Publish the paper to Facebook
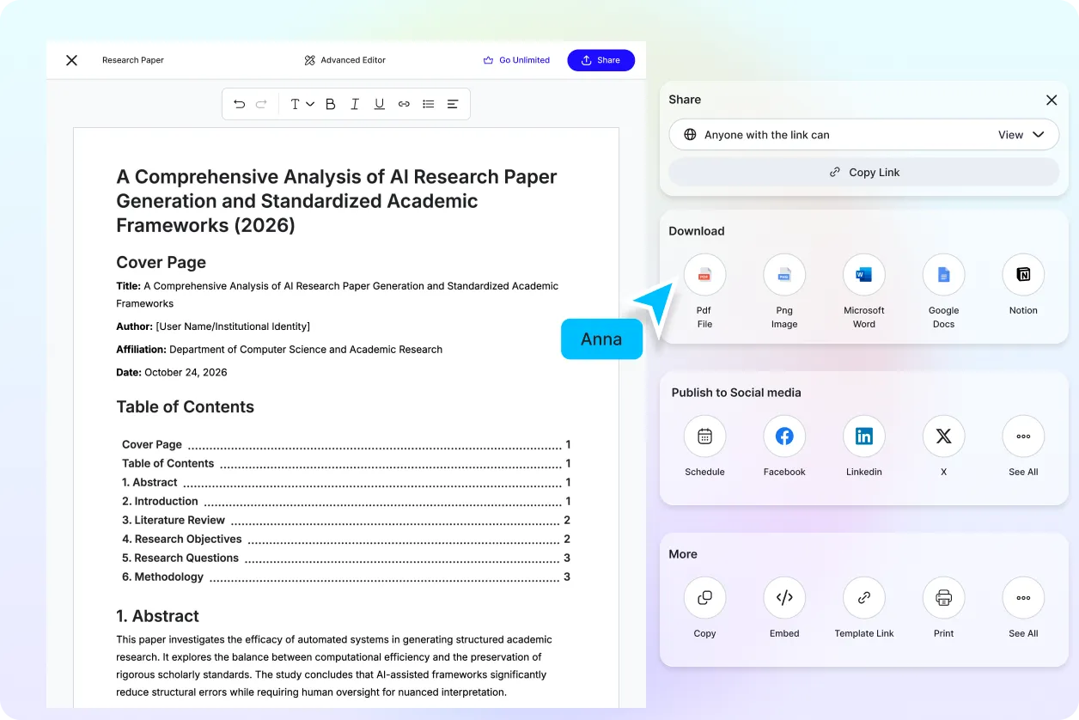 (784, 436)
